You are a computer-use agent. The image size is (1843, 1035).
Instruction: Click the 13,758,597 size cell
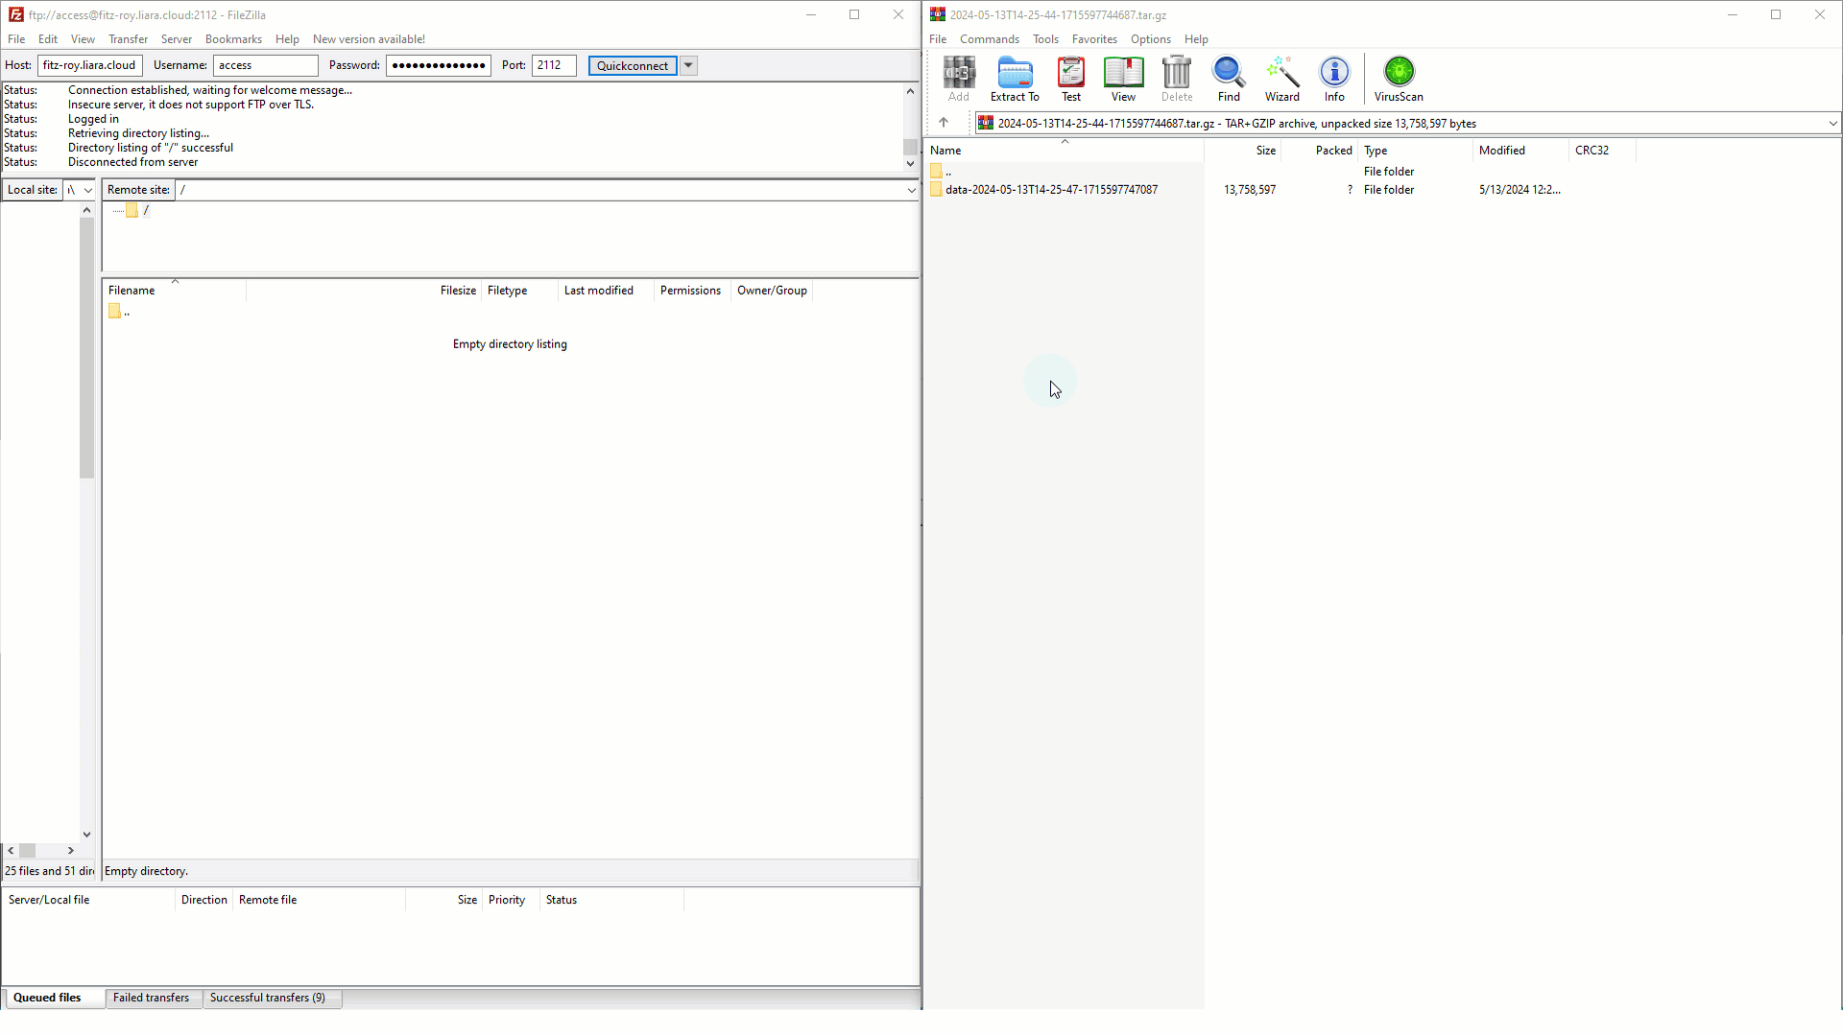coord(1250,190)
